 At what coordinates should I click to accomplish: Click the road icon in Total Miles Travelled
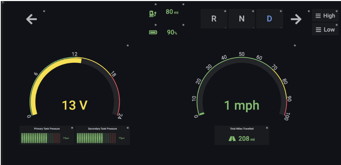pyautogui.click(x=232, y=138)
